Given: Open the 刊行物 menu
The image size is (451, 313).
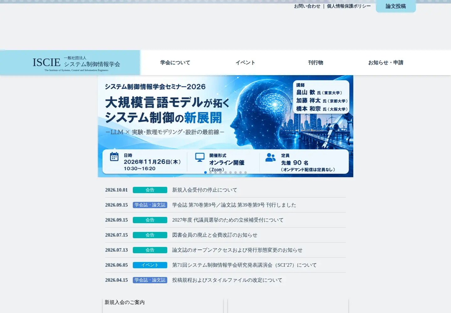Looking at the screenshot, I should 316,63.
